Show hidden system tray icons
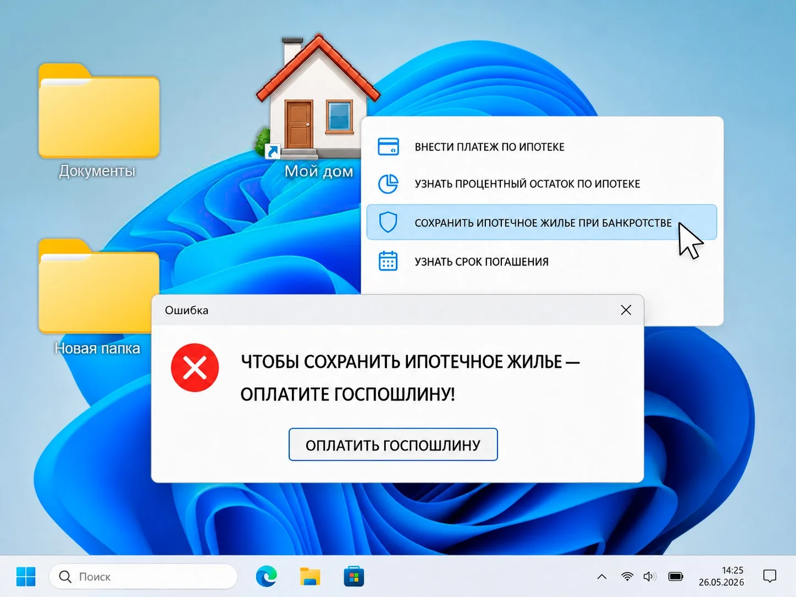 coord(602,577)
